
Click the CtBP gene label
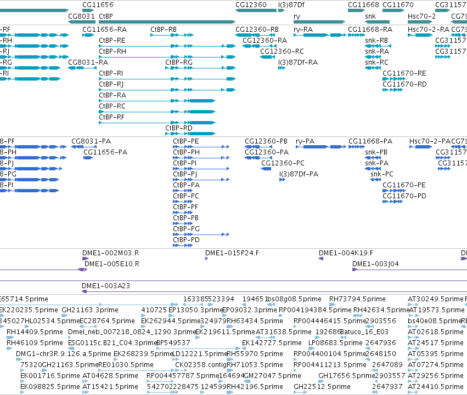pos(106,16)
